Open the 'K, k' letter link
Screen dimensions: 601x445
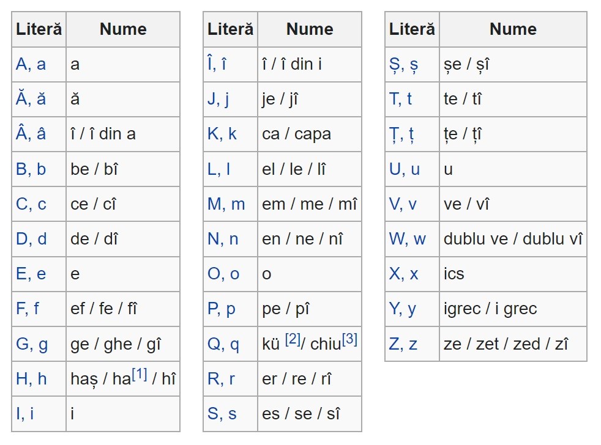coord(222,134)
